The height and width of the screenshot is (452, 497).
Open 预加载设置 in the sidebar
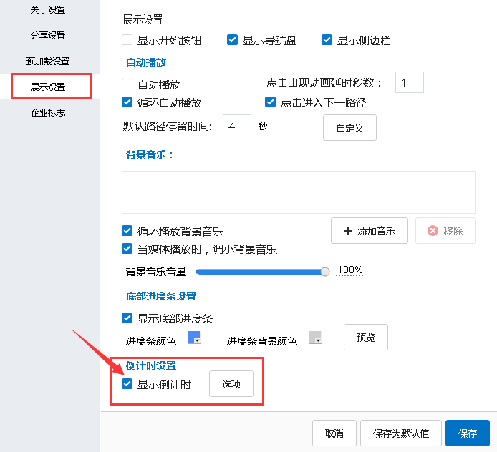pyautogui.click(x=48, y=62)
